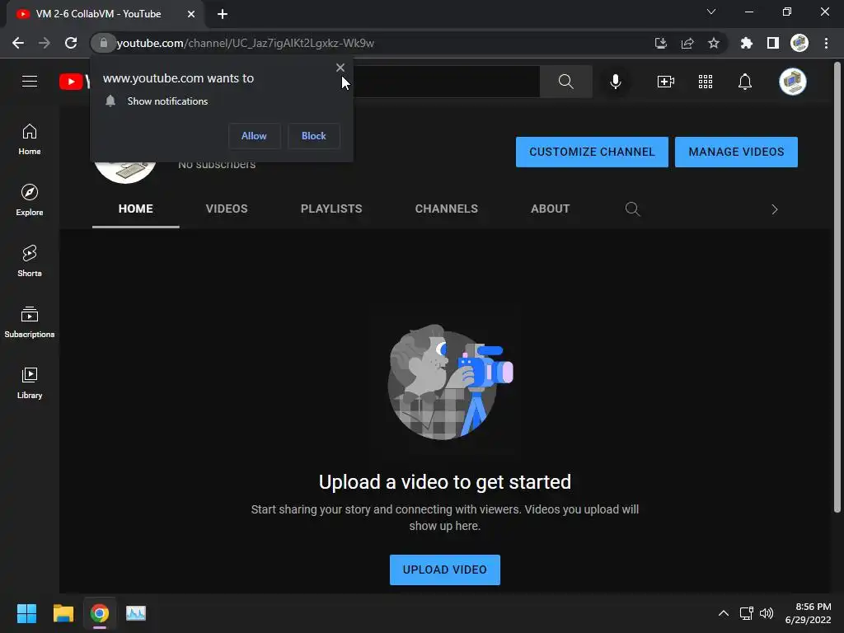Switch to the Playlists tab

[x=331, y=209]
